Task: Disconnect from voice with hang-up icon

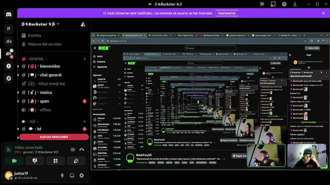Action: click(82, 150)
